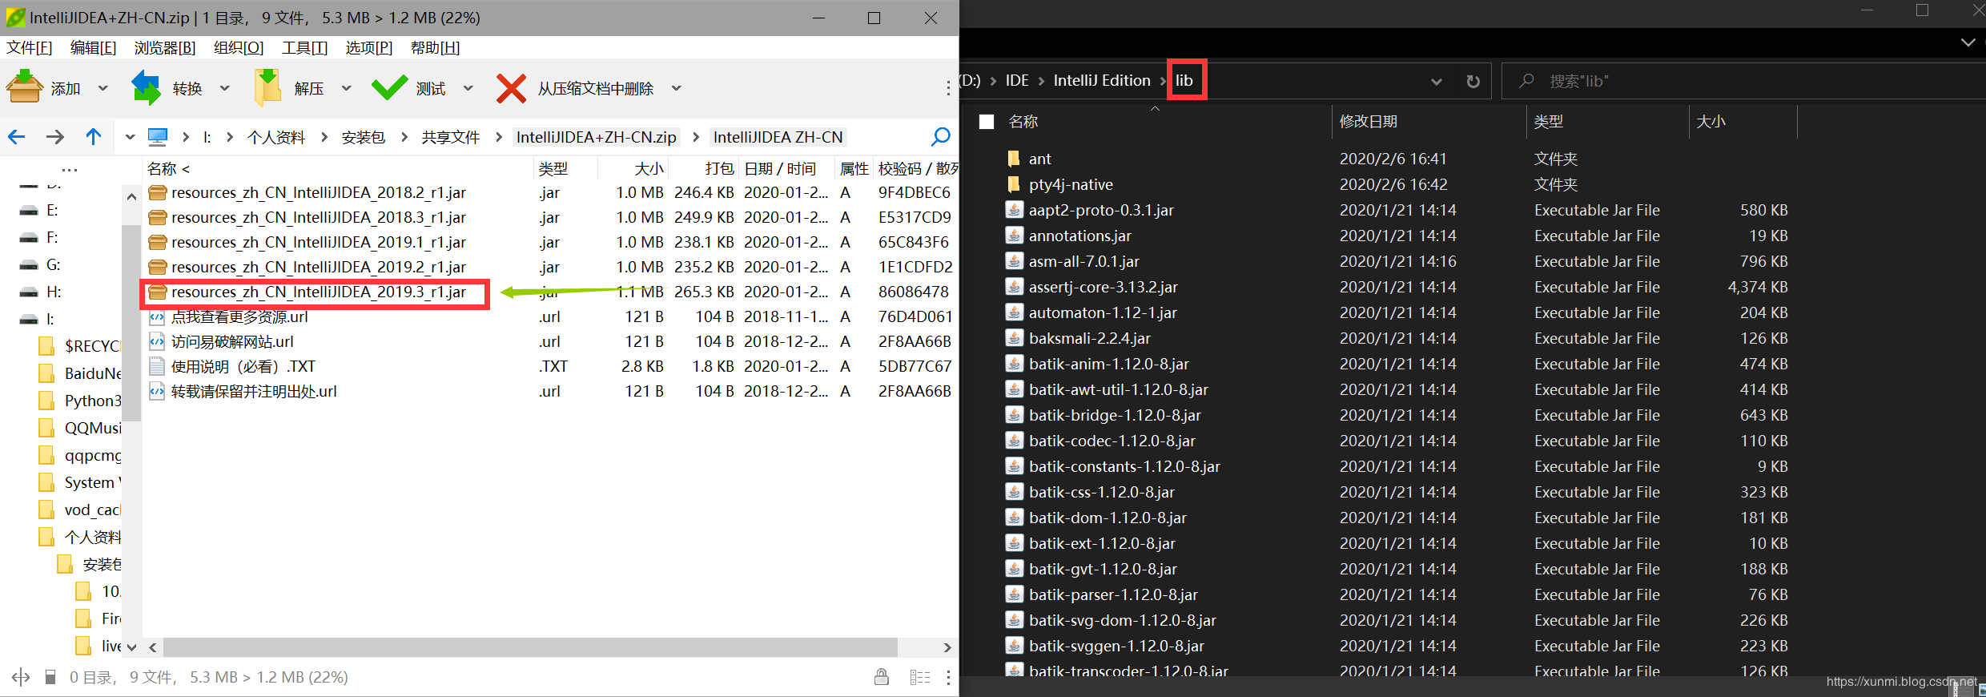Open the Convert (转换) dropdown arrow
The height and width of the screenshot is (697, 1986).
225,88
